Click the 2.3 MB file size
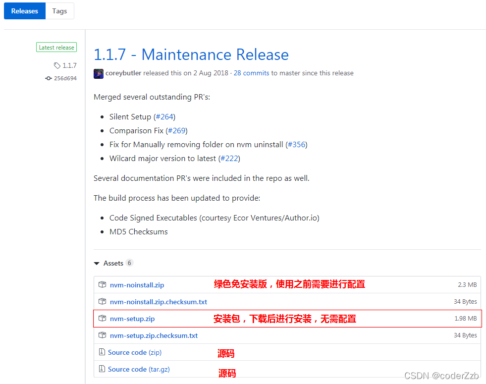The height and width of the screenshot is (384, 486). (x=467, y=284)
